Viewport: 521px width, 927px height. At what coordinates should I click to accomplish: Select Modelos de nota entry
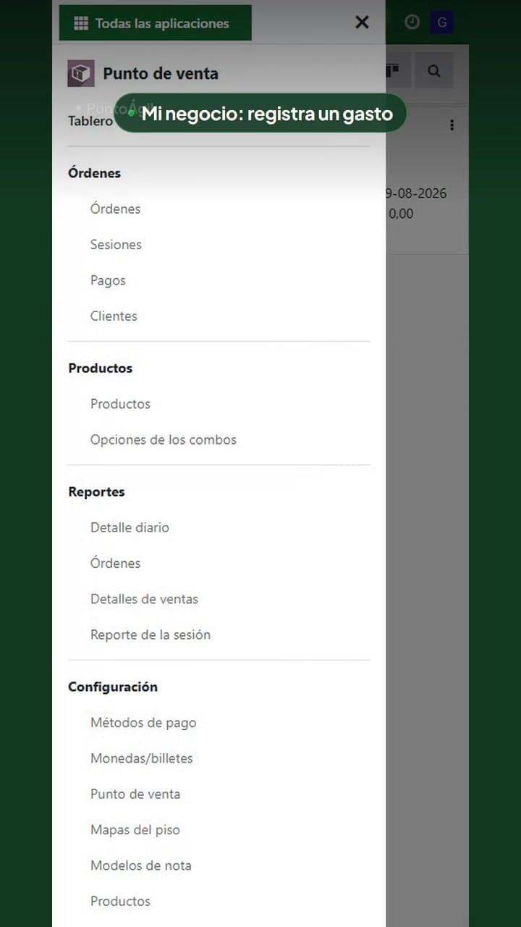tap(141, 865)
